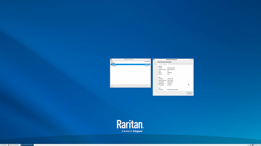This screenshot has height=146, width=261.
Task: Switch to Network Connections taskbar item
Action: 14,145
